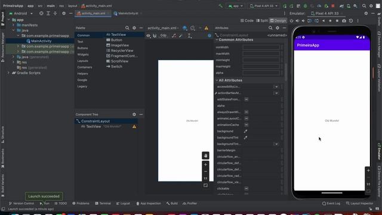The image size is (382, 215).
Task: Switch to Split view mode
Action: [262, 21]
